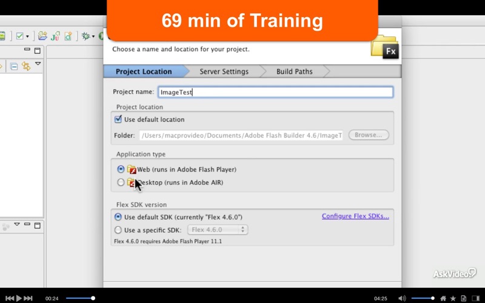The width and height of the screenshot is (485, 303).
Task: Maximize the upper-left panel view
Action: coord(38,50)
